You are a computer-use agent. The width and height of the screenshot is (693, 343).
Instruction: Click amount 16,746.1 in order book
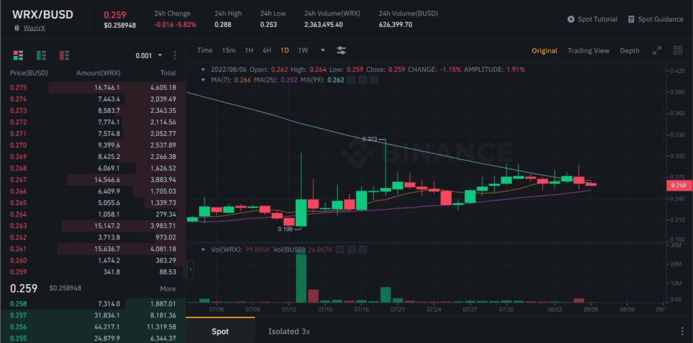tap(106, 87)
